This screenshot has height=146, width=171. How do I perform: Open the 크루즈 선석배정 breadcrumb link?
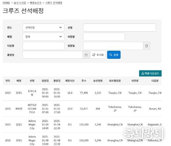(54, 3)
